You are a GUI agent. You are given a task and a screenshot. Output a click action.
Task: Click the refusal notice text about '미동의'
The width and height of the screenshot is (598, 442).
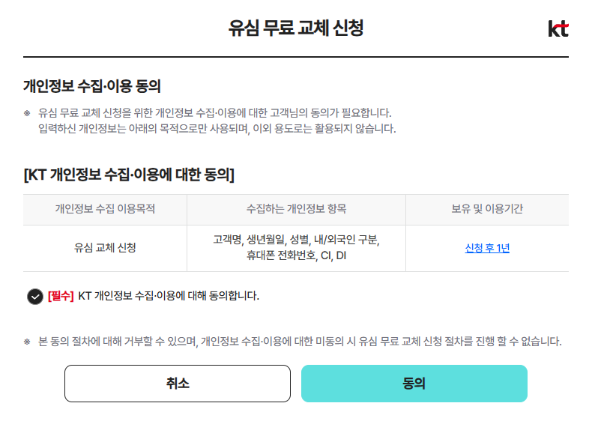[300, 342]
